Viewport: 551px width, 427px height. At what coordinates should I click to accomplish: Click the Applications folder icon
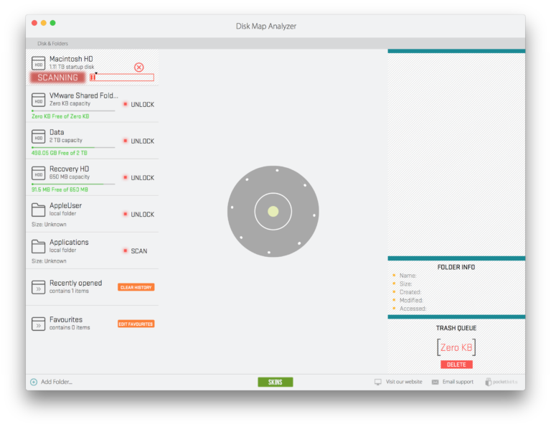pos(38,246)
